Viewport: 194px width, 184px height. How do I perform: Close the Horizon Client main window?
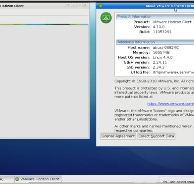pyautogui.click(x=85, y=5)
